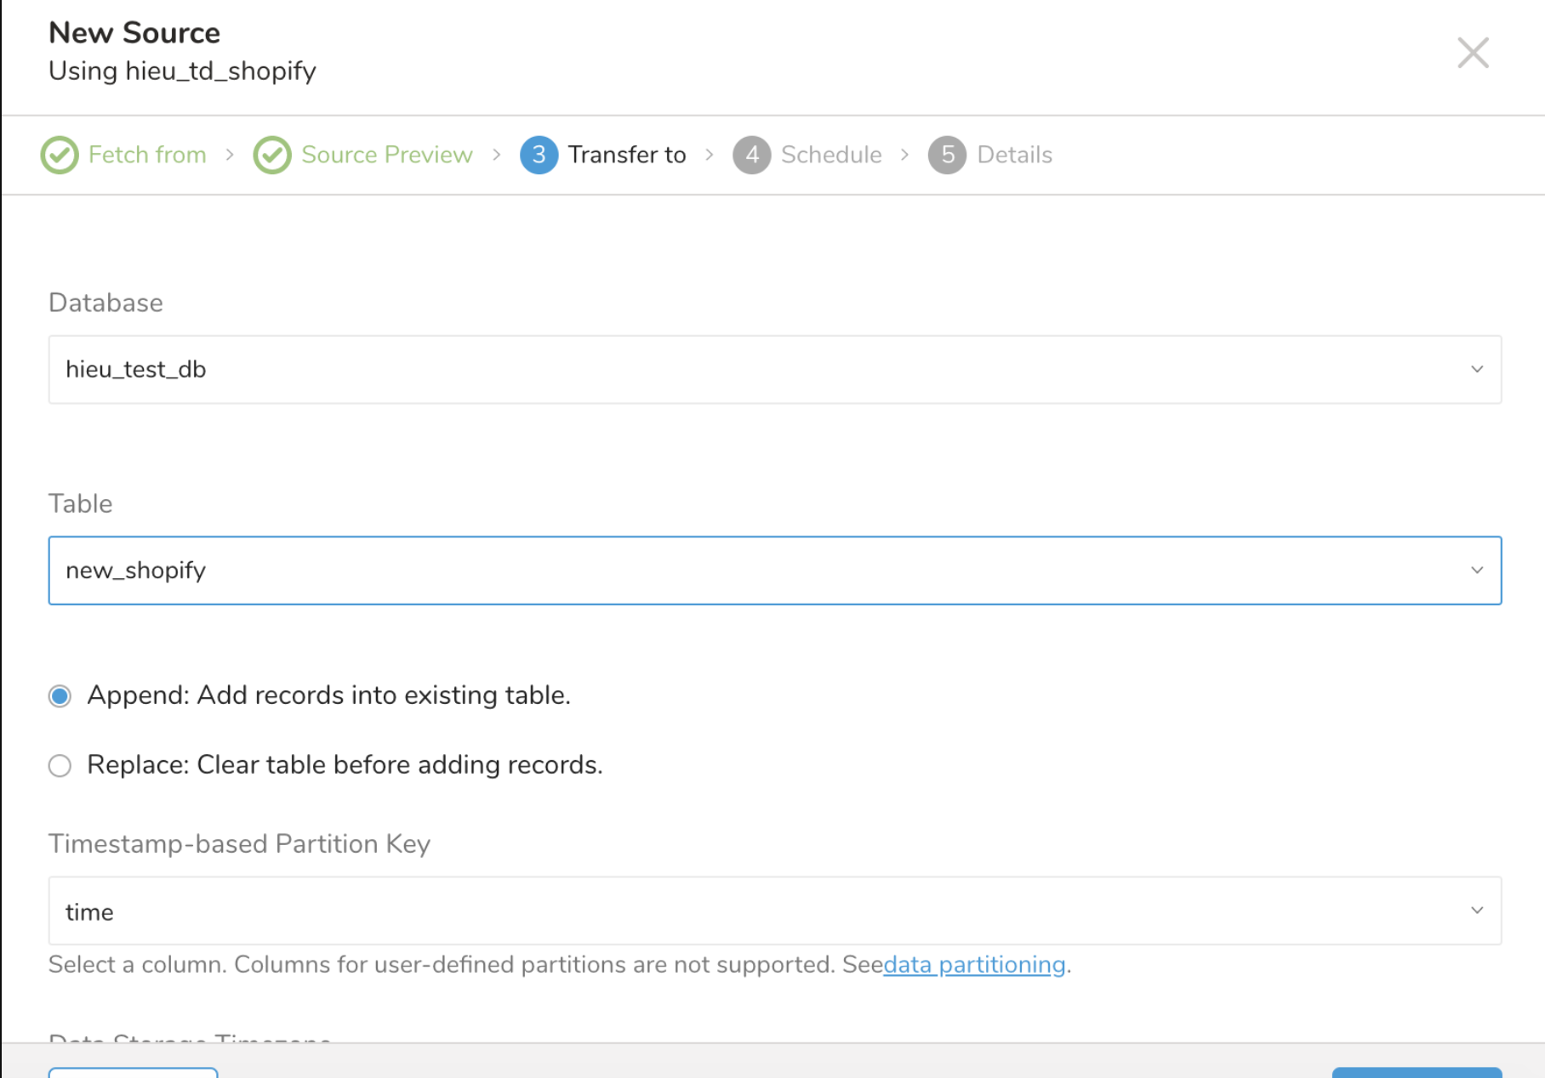1545x1078 pixels.
Task: Click the green checkmark beside Source Preview
Action: 272,155
